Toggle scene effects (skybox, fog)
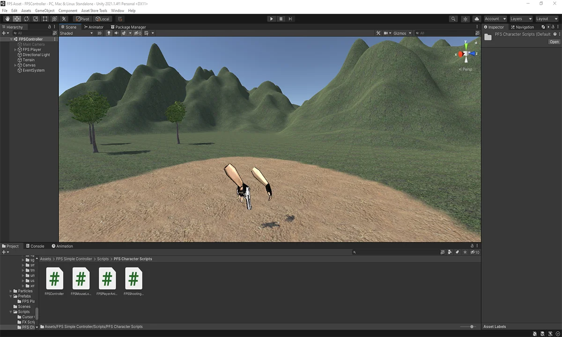Viewport: 562px width, 337px height. pos(124,33)
